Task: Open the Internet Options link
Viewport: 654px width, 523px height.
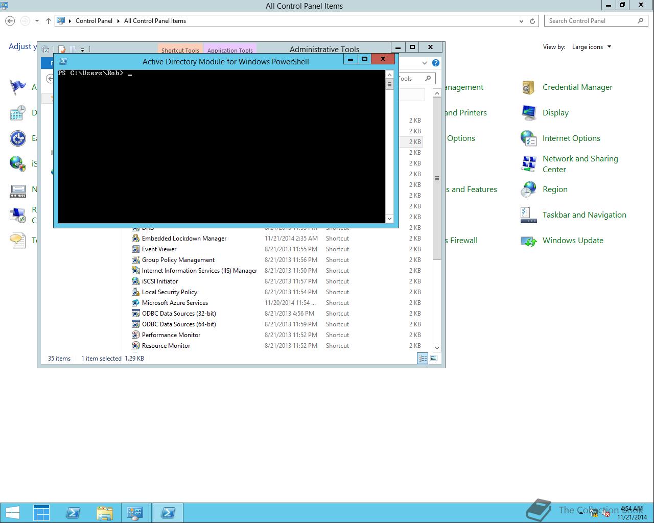Action: [571, 138]
